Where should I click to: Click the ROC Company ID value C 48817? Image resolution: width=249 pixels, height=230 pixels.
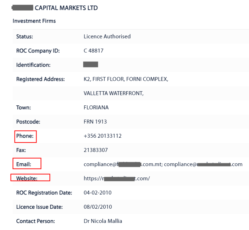pos(94,51)
